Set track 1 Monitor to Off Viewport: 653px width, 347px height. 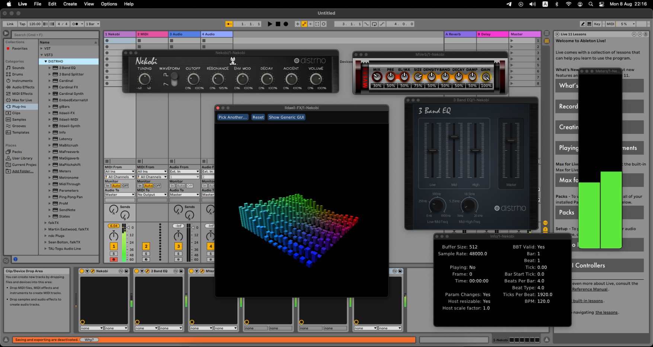click(125, 186)
